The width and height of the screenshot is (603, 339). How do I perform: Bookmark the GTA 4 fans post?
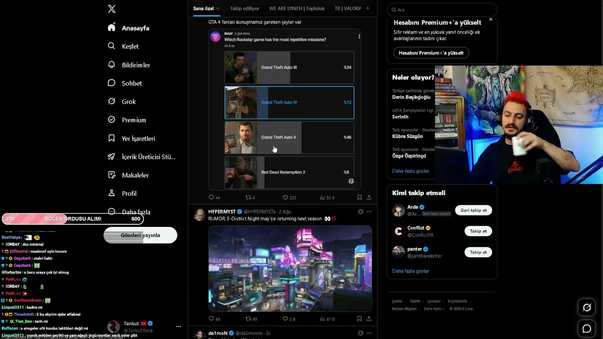[359, 198]
